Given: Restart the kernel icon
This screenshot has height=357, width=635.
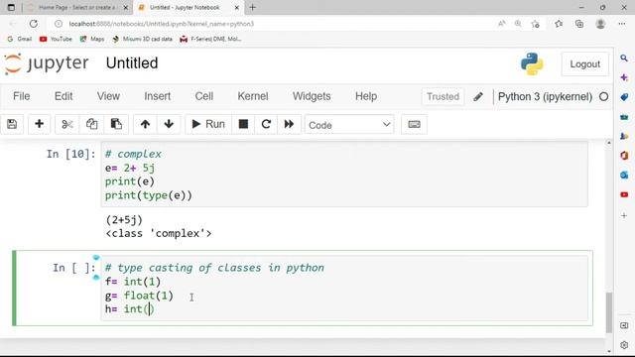Looking at the screenshot, I should coord(266,124).
